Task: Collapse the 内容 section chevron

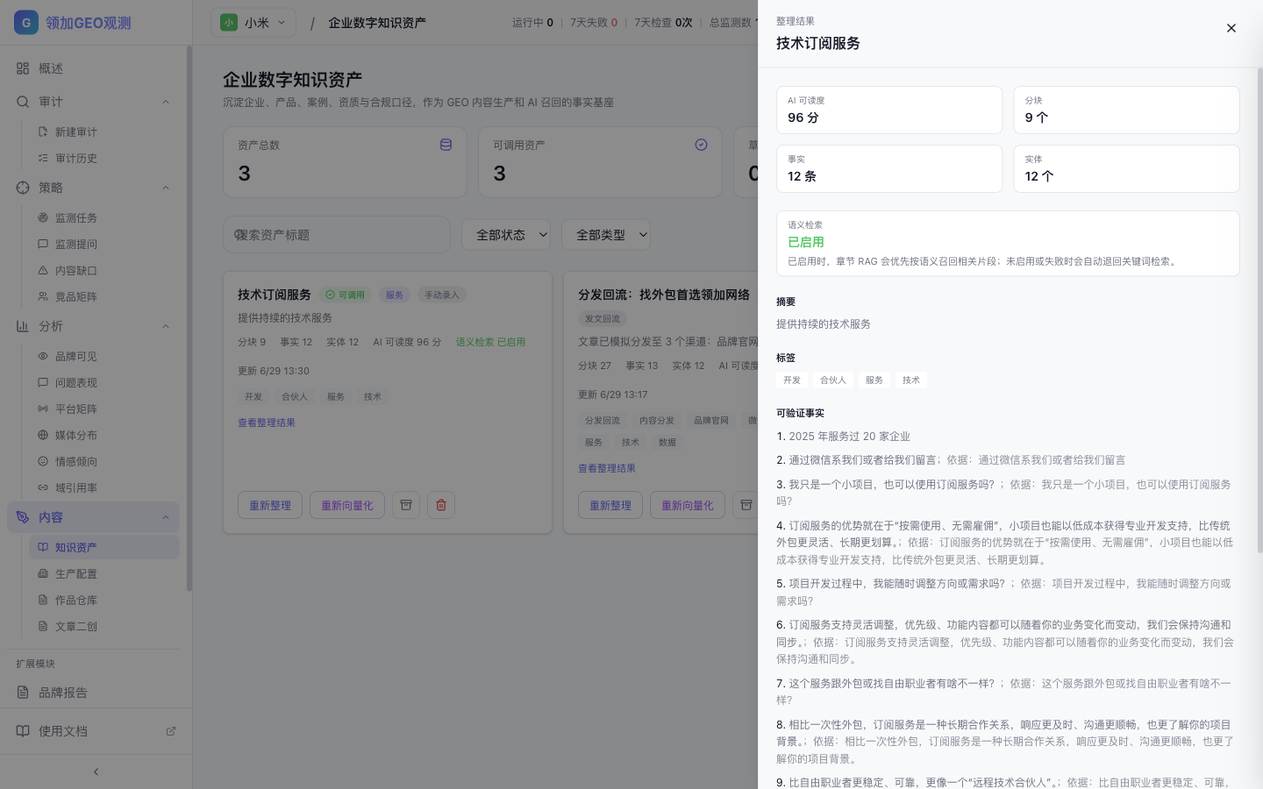Action: (x=166, y=517)
